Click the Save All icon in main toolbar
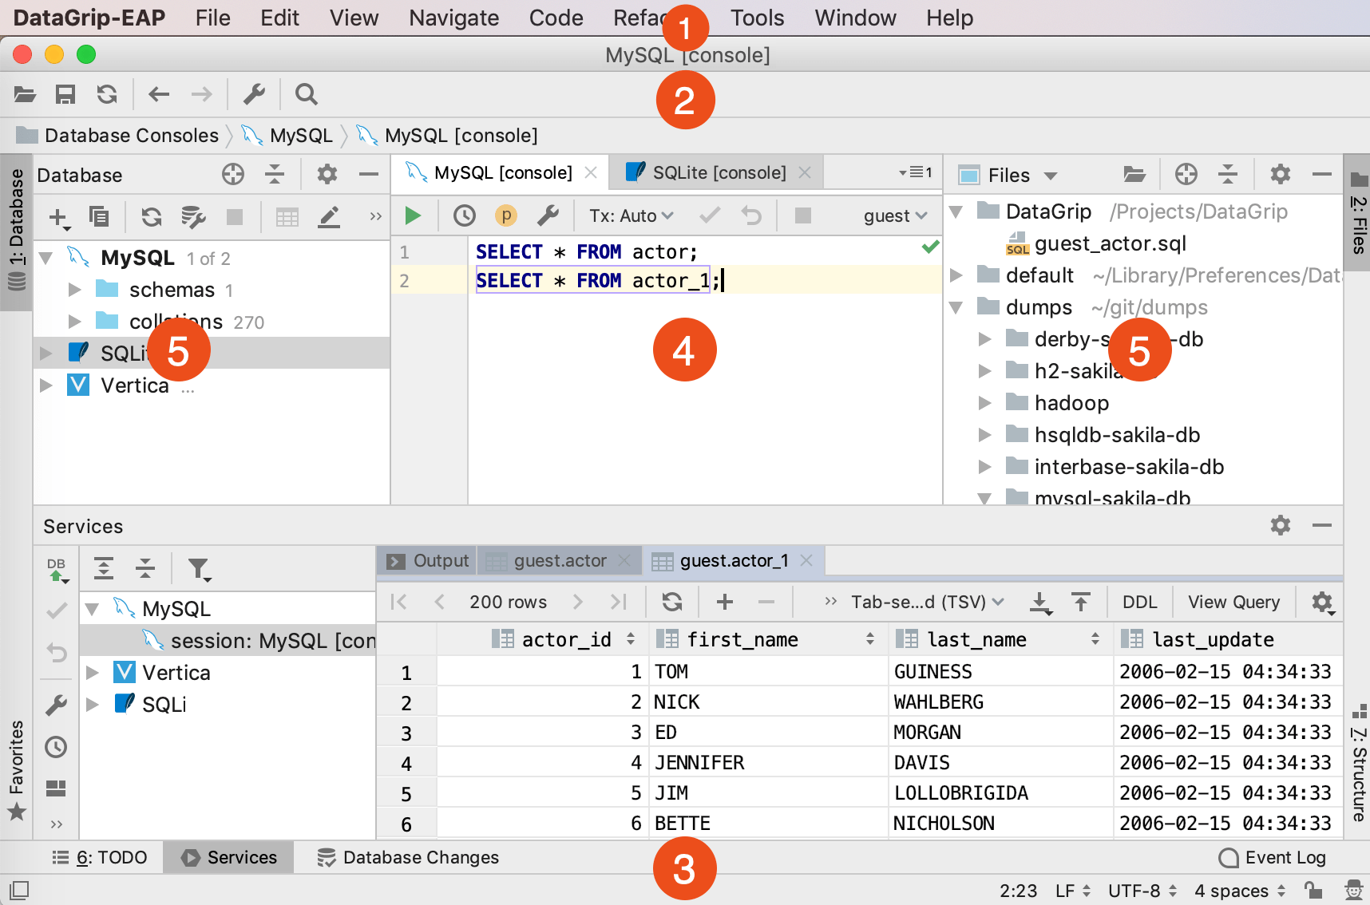 (65, 95)
